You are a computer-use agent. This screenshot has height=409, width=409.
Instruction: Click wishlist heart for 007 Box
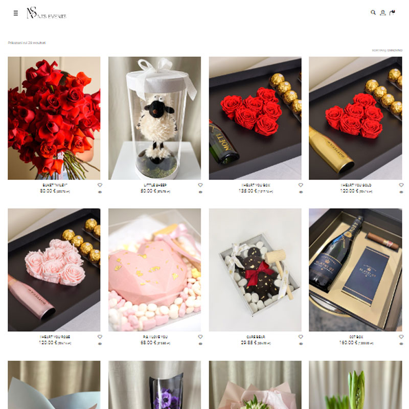pos(401,337)
